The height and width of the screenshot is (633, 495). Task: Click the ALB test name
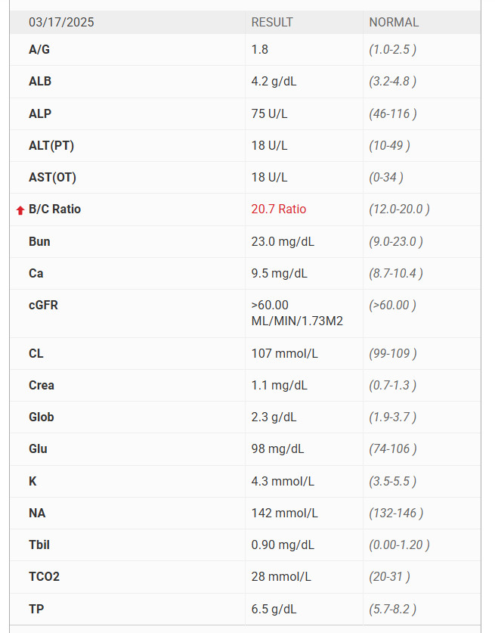(x=40, y=81)
